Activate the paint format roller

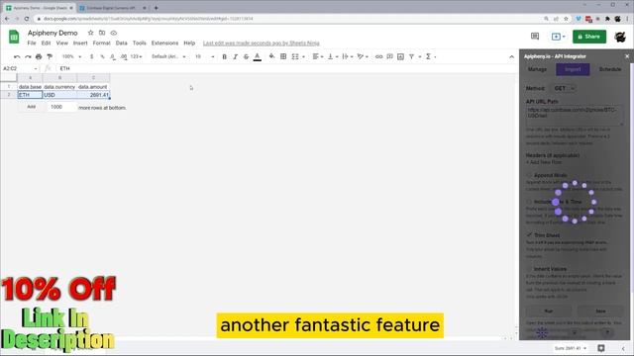click(50, 57)
